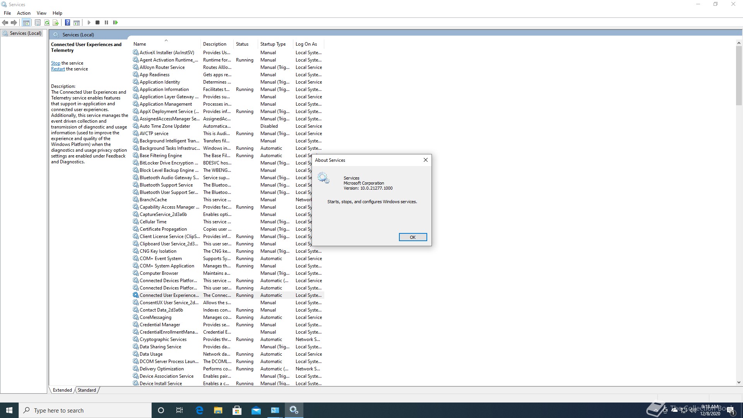Screen dimensions: 743x418
Task: Click the Pause Service toolbar button
Action: tap(106, 22)
